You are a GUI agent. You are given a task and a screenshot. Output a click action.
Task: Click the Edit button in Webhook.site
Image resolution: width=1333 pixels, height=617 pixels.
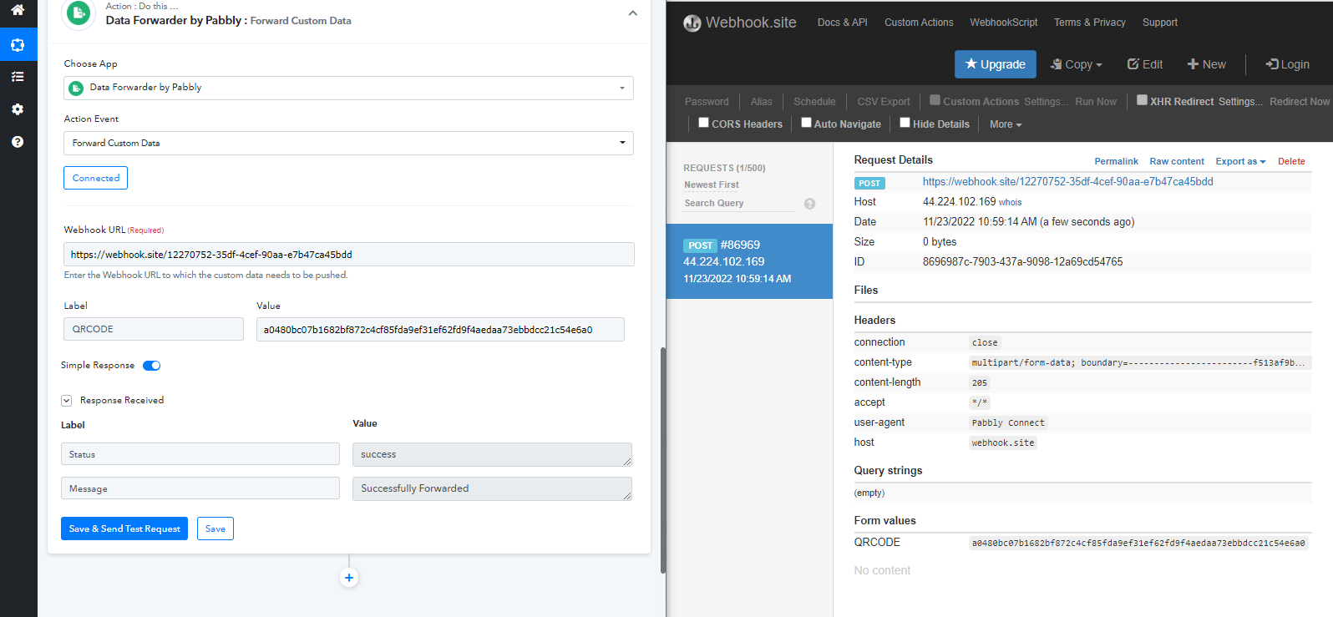(1144, 64)
